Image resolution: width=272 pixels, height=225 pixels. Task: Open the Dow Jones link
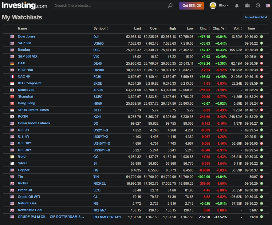[x=26, y=37]
